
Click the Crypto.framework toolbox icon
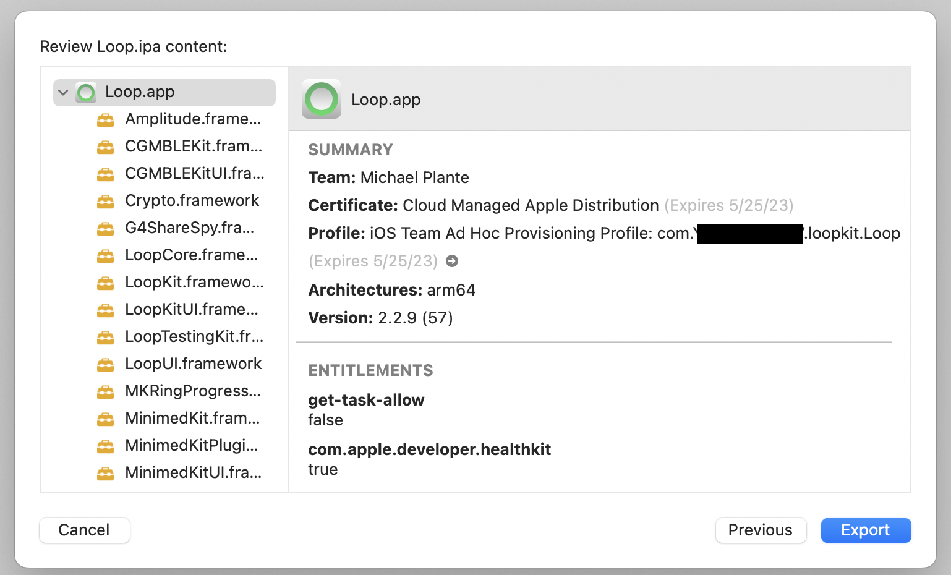click(x=106, y=201)
